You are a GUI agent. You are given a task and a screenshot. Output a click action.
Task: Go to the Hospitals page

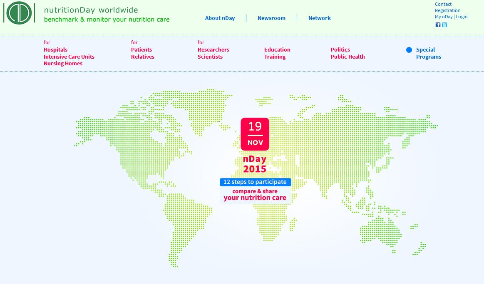[56, 49]
